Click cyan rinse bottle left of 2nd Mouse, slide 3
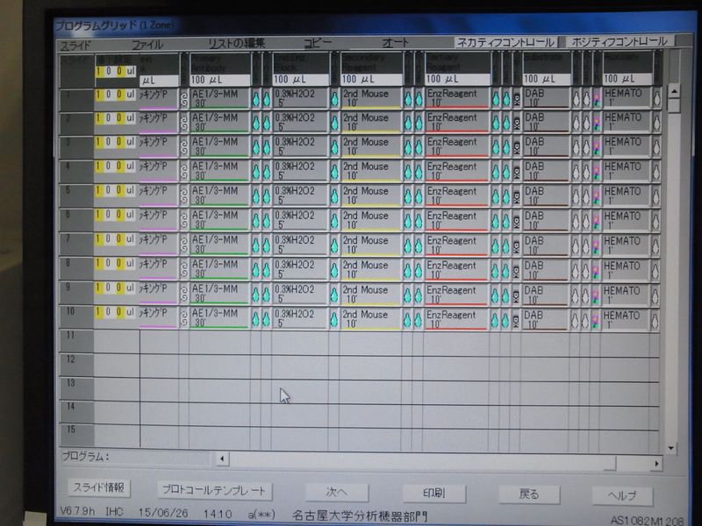702x526 pixels. [x=334, y=147]
